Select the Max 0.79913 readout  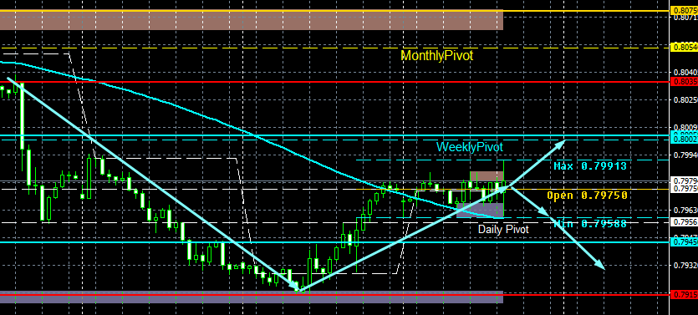click(590, 166)
